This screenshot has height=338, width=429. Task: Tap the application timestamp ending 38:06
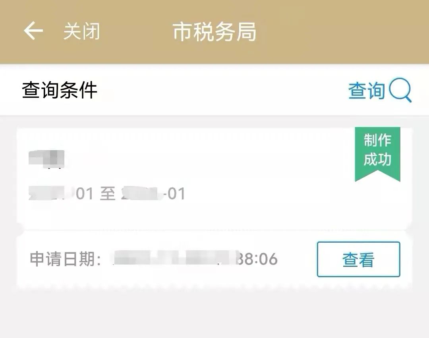(195, 259)
